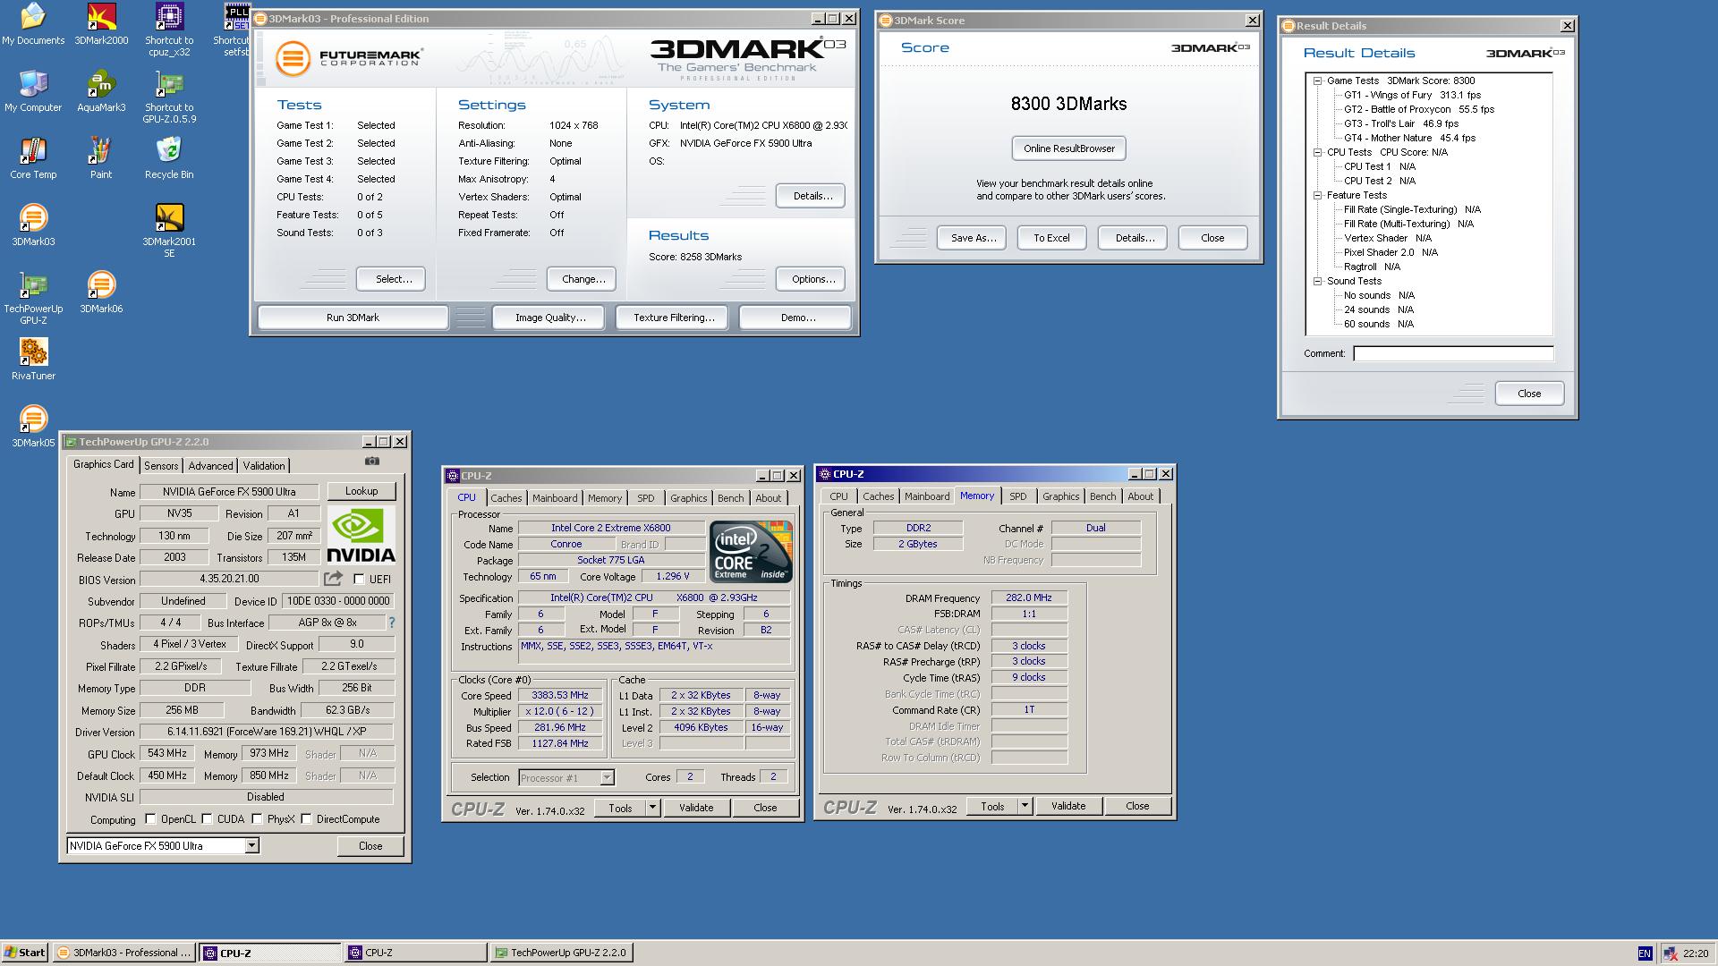Open the 3DMark06 desktop icon

pyautogui.click(x=101, y=293)
